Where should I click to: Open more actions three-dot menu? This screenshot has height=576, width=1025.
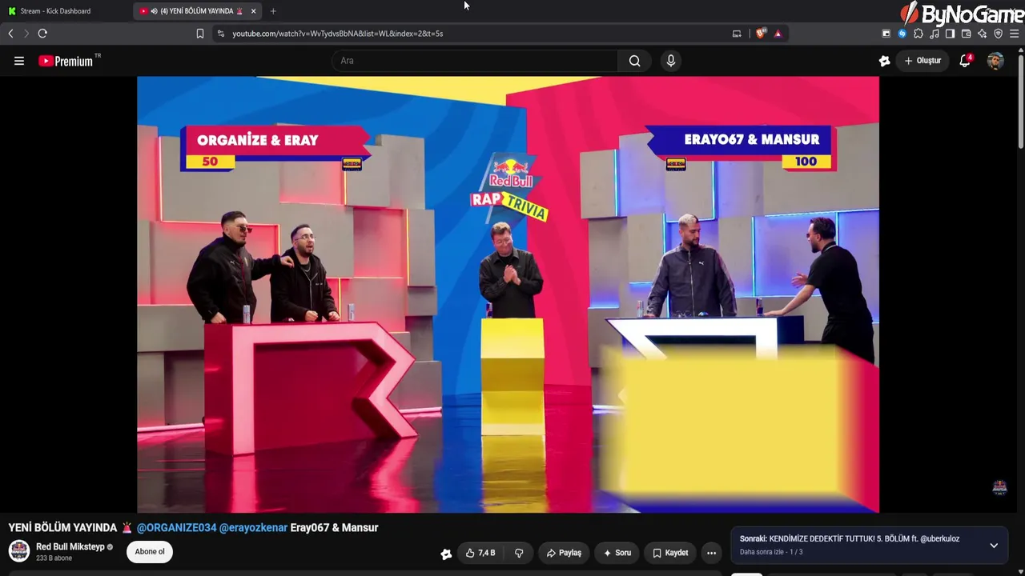click(x=711, y=553)
